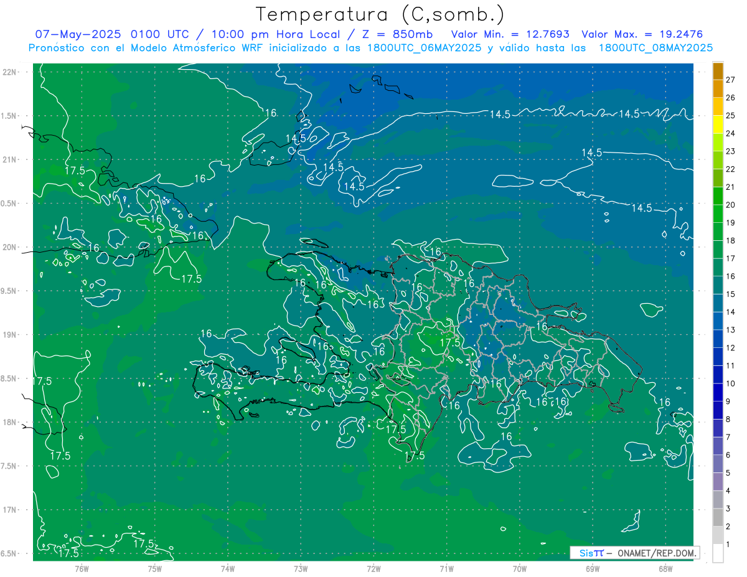Pick the deep blue swatch between 9 and 10
Screen dimensions: 747x577
click(718, 392)
